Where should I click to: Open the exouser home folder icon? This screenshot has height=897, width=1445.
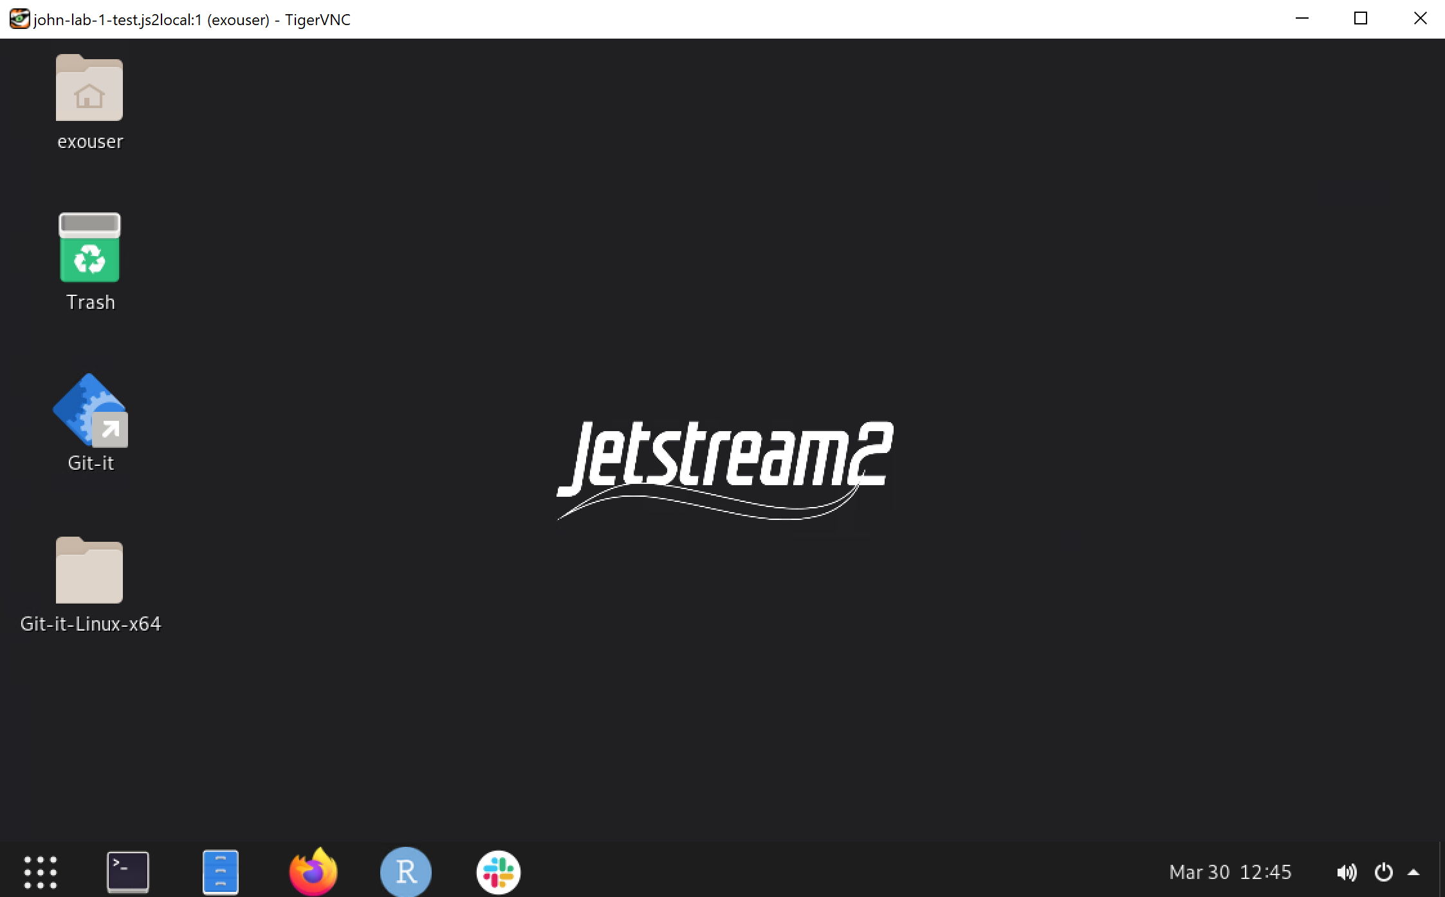89,88
